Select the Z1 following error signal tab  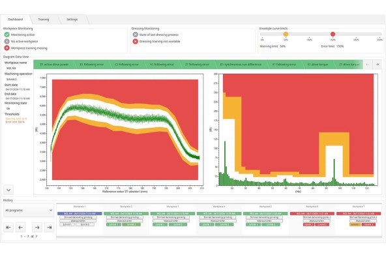point(197,65)
